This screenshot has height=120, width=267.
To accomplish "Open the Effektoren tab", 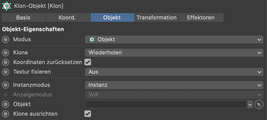I will tap(201, 18).
